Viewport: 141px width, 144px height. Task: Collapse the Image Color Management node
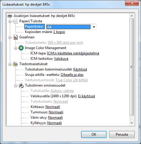(x=15, y=48)
